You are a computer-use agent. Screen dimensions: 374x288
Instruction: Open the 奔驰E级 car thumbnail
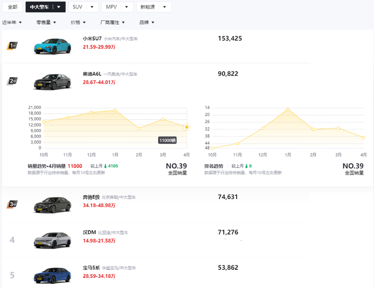tap(53, 205)
